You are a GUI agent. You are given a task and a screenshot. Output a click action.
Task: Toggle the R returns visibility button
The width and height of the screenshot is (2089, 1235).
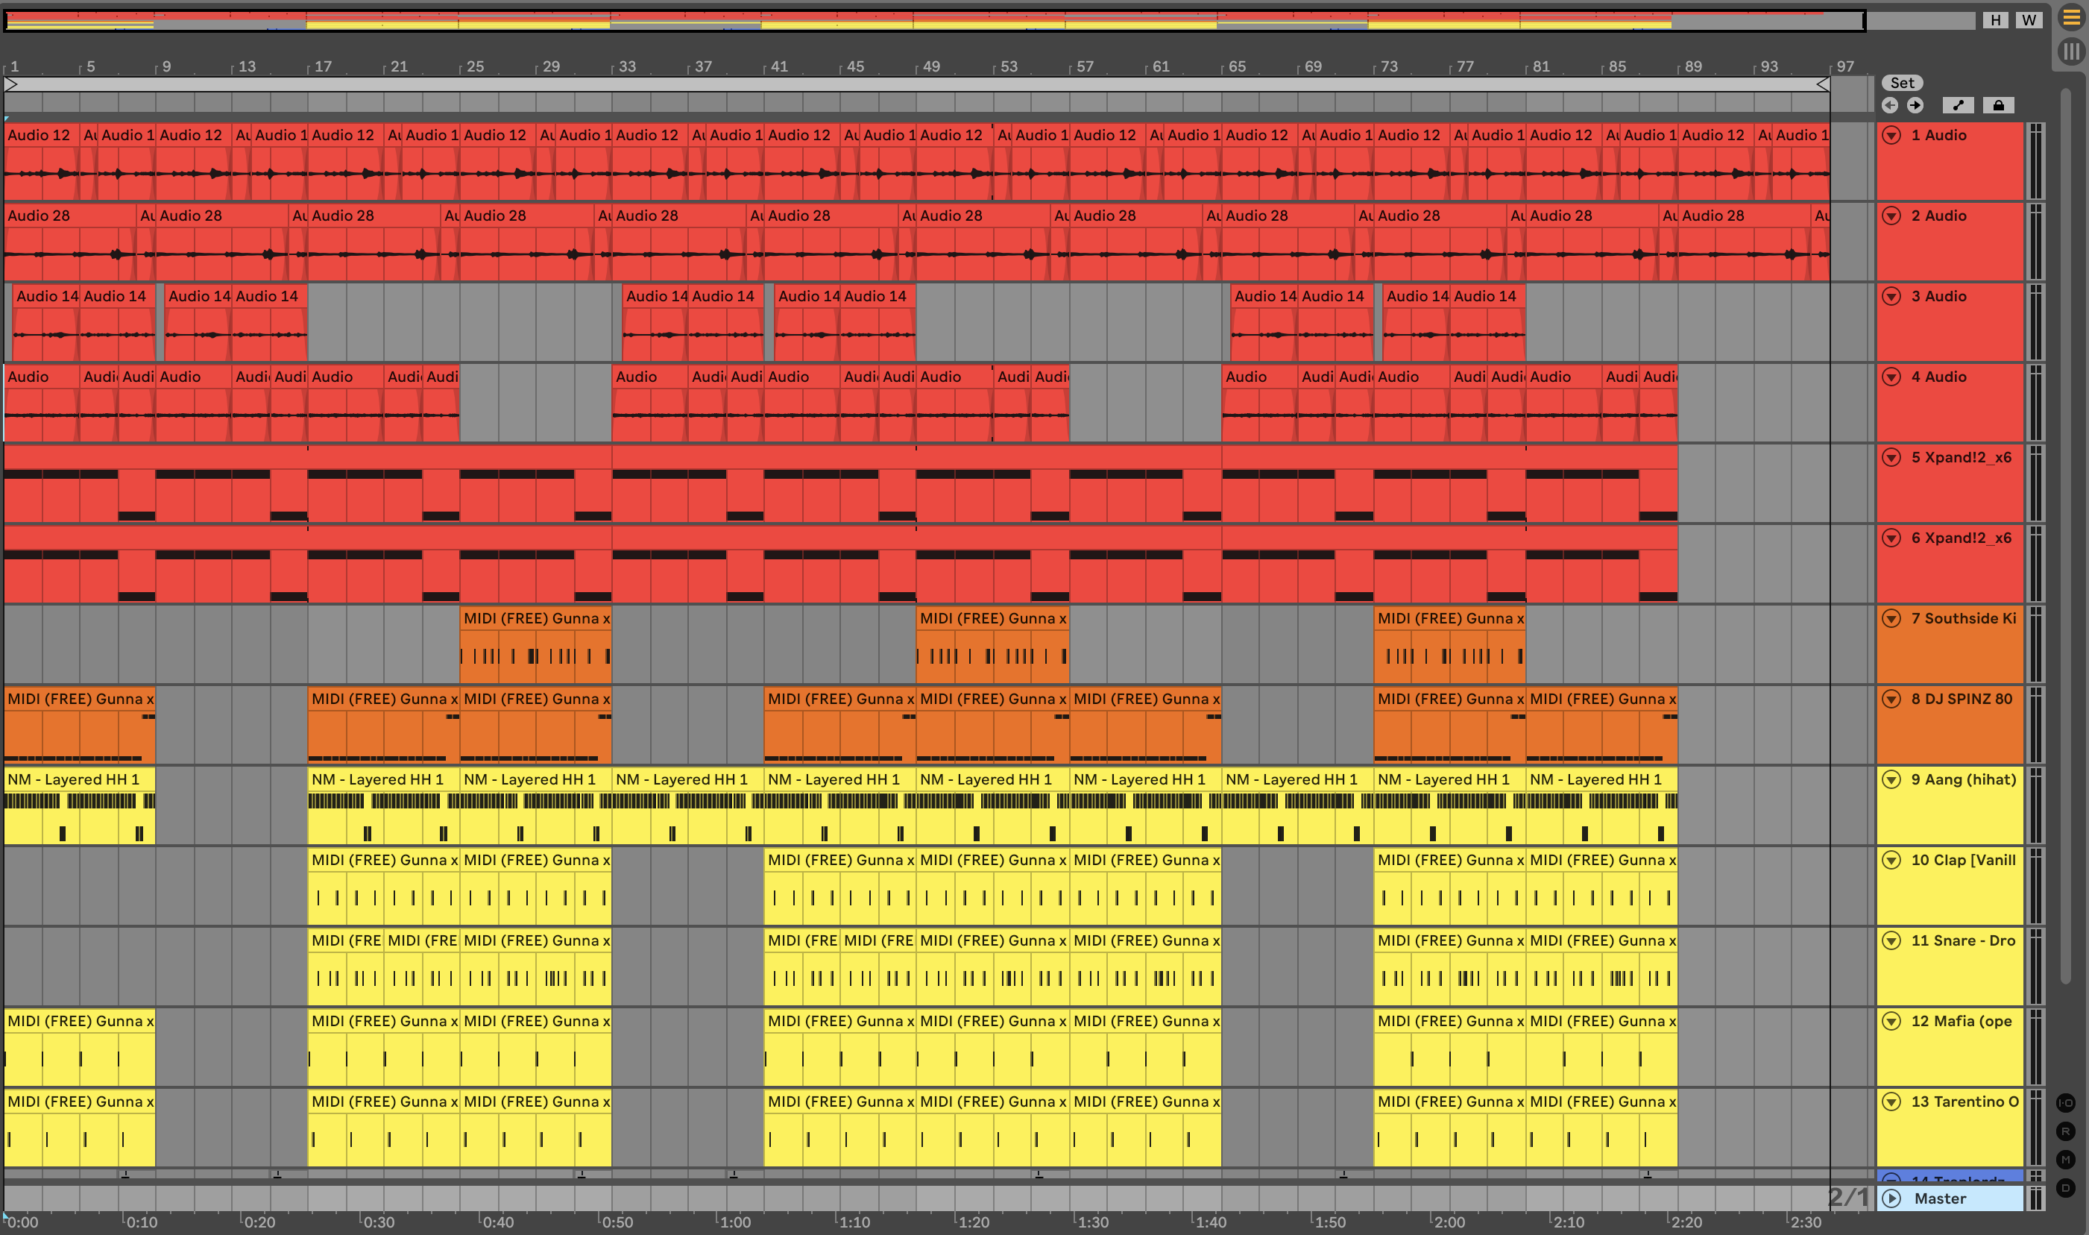(2066, 1131)
